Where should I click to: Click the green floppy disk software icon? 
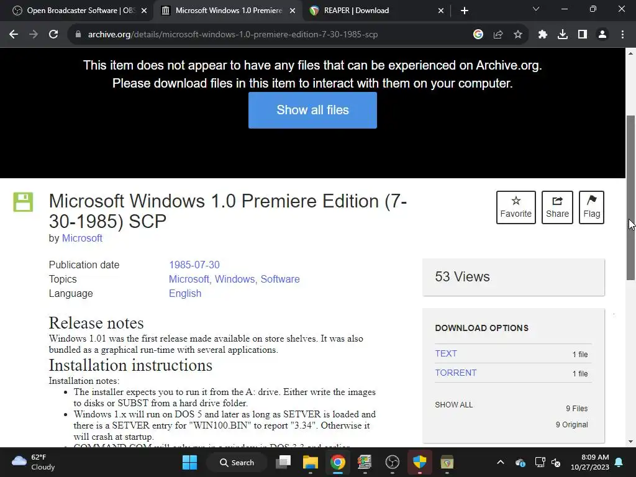[x=23, y=202]
